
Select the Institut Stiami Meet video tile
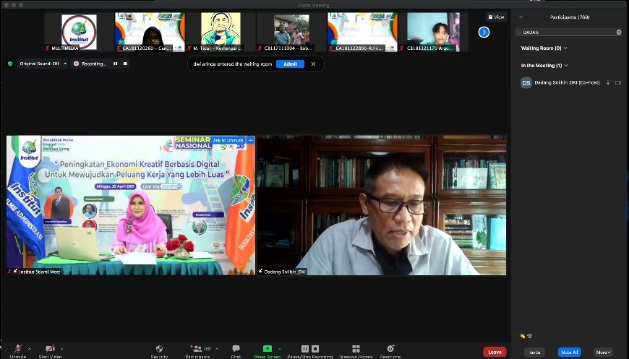(x=131, y=205)
